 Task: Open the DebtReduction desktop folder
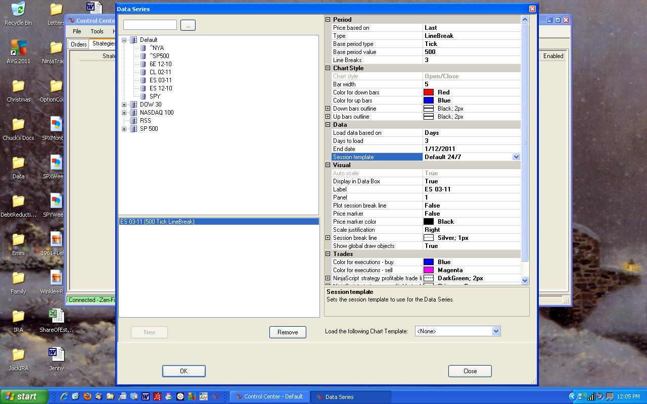18,206
